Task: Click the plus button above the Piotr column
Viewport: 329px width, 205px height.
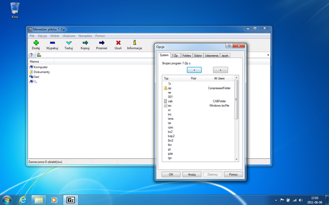Action: click(x=194, y=70)
